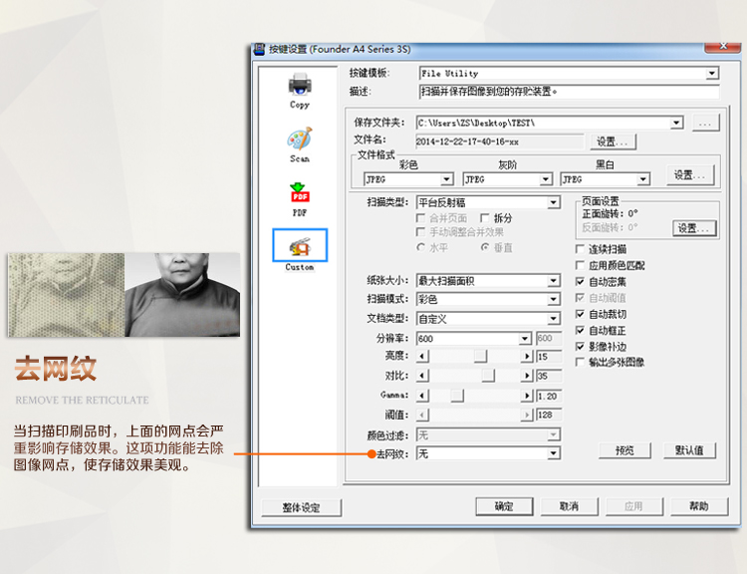Screen dimensions: 747x574
Task: Select the Copy printer icon
Action: tap(300, 86)
